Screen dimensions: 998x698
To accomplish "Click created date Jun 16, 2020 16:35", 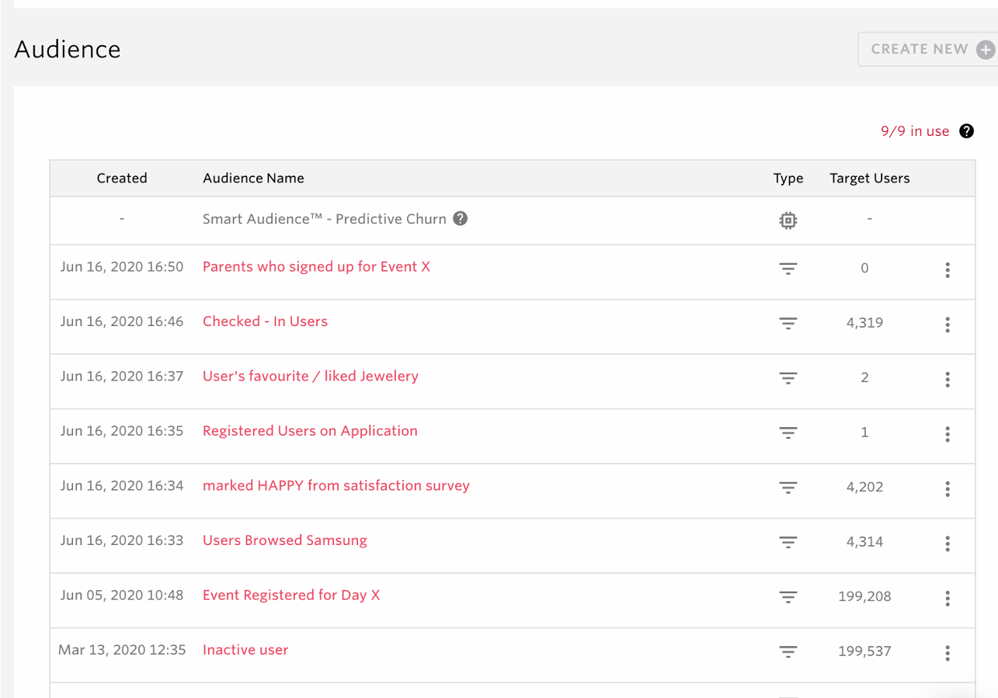I will 122,431.
